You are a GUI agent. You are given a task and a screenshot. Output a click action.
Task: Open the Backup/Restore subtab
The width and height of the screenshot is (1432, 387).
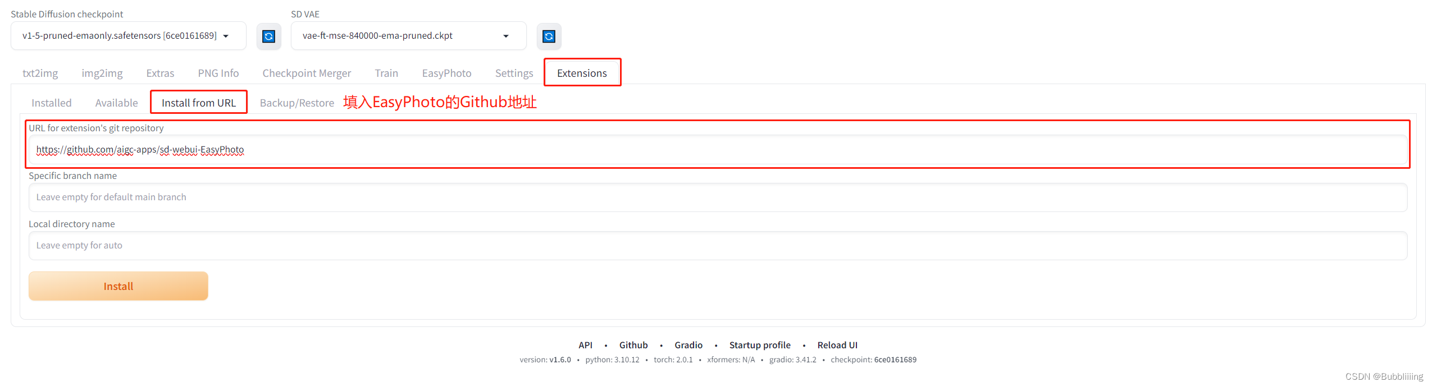(297, 103)
